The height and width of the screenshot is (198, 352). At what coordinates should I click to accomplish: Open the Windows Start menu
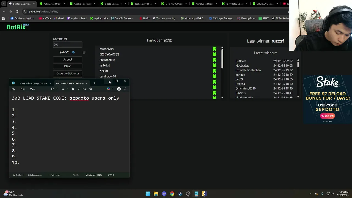tap(148, 194)
